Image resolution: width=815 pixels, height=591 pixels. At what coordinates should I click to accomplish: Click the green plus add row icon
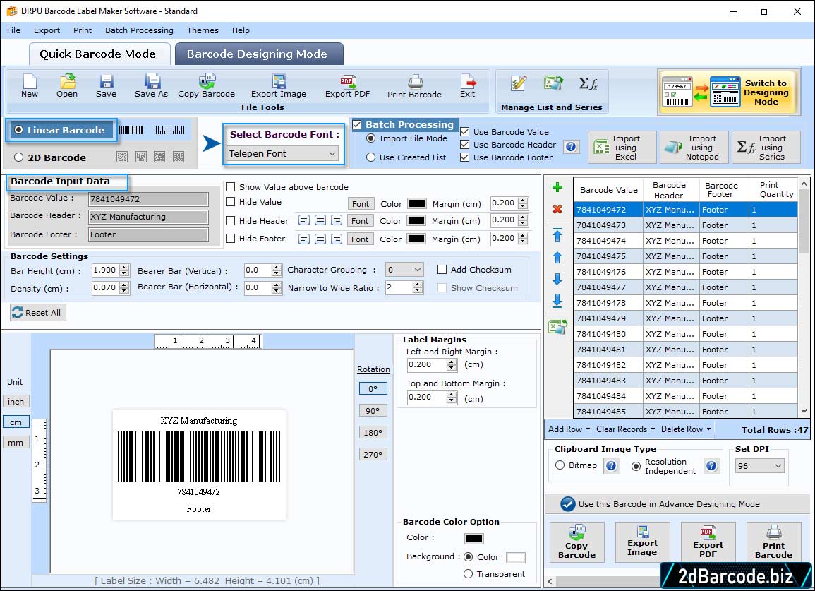[x=557, y=187]
